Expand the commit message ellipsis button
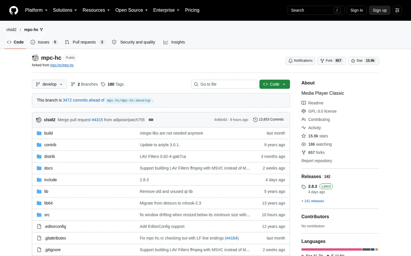 [x=151, y=120]
